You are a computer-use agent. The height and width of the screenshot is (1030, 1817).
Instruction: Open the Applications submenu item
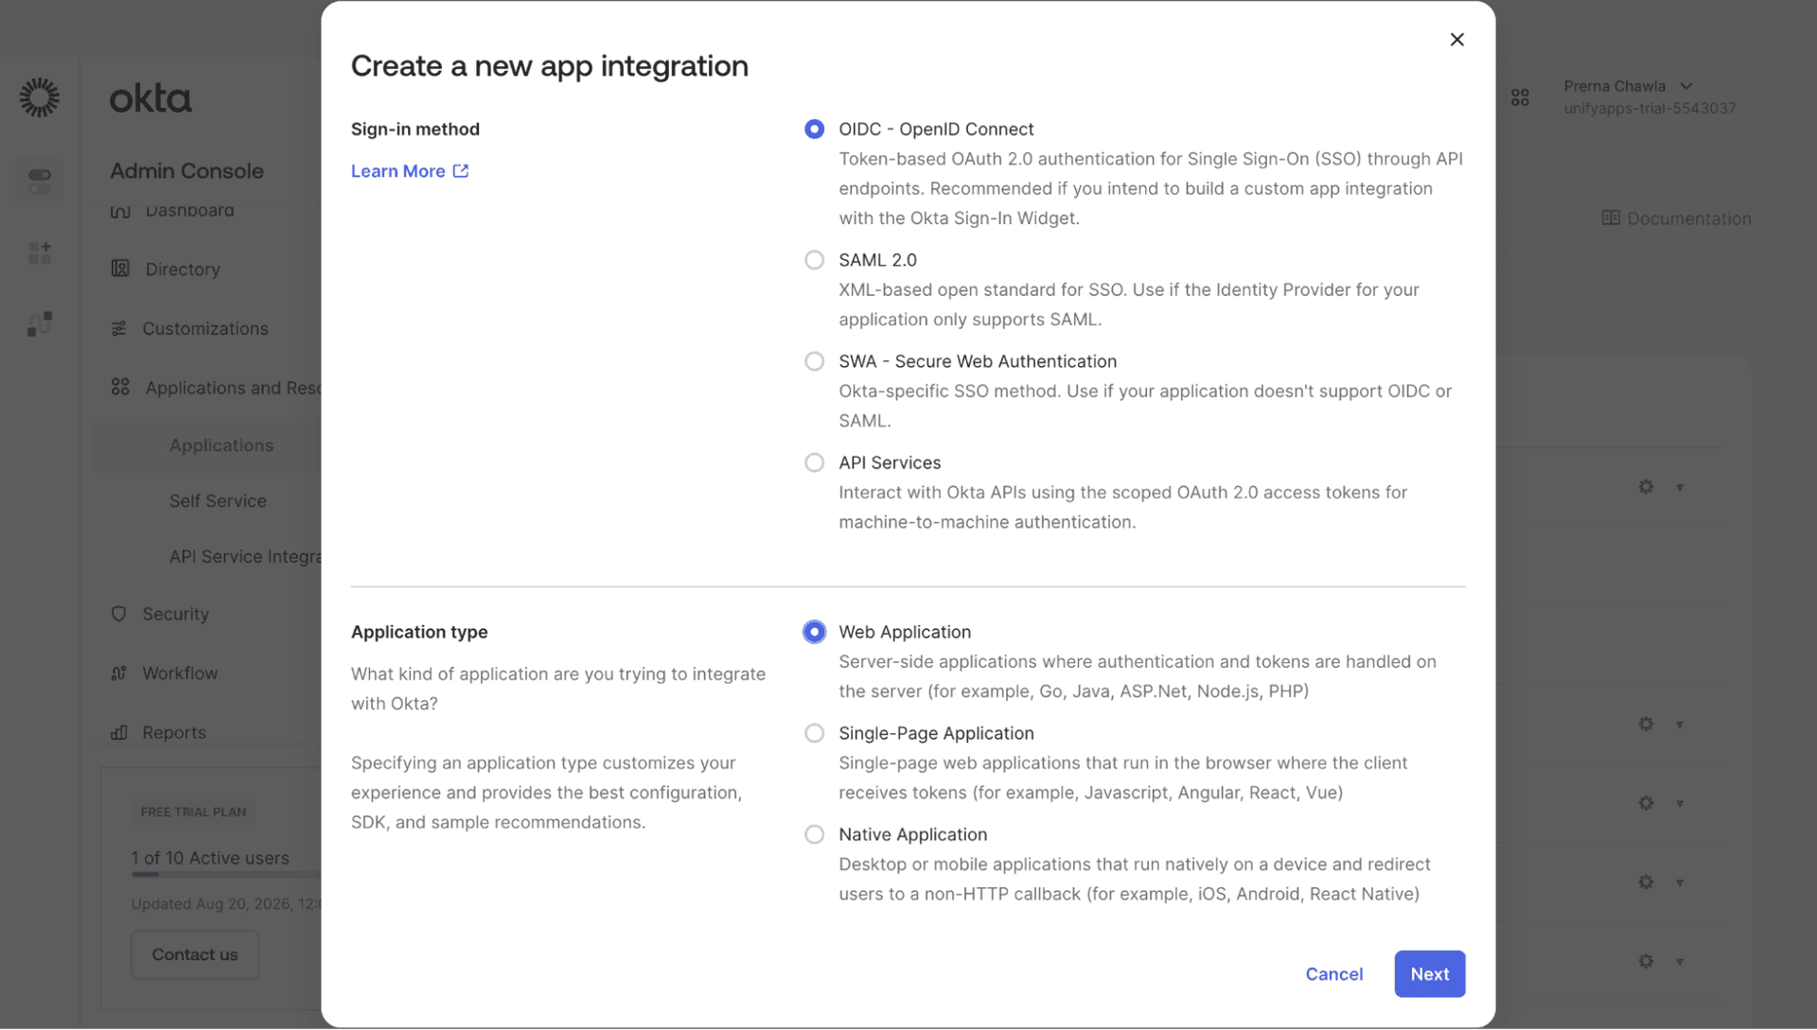click(x=221, y=445)
